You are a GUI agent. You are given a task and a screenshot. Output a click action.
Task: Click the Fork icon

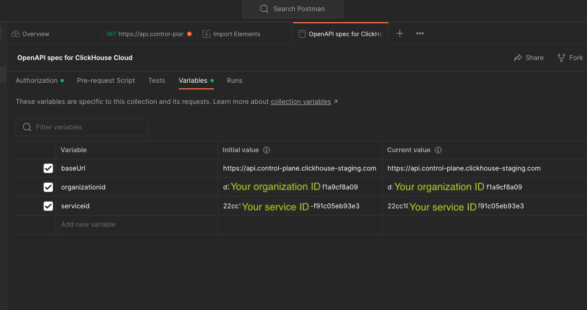tap(561, 58)
